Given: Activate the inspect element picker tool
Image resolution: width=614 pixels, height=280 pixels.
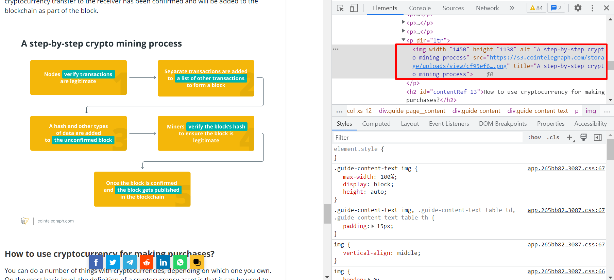Looking at the screenshot, I should (x=340, y=8).
